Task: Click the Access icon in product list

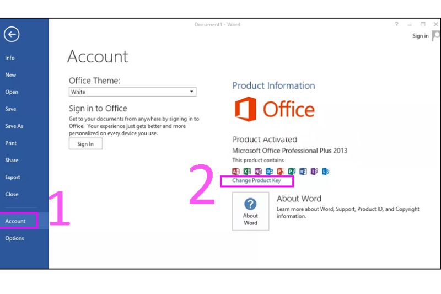Action: tap(236, 171)
